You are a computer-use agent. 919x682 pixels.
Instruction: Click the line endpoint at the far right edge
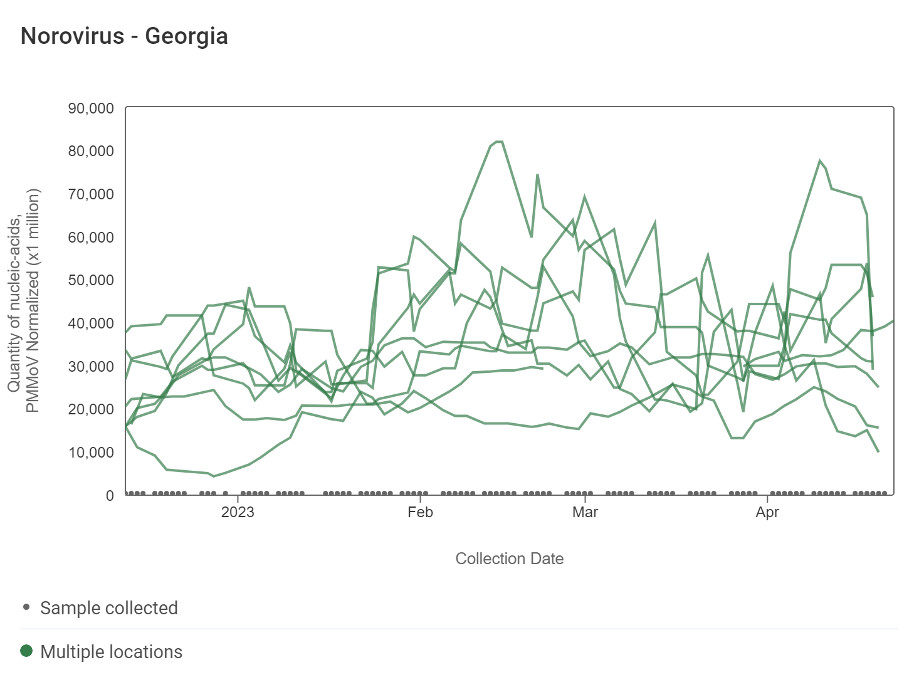click(893, 321)
